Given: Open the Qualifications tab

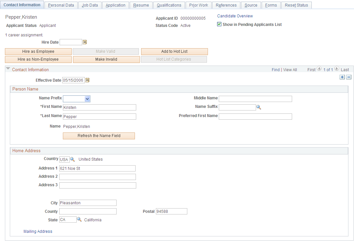Looking at the screenshot, I should pos(169,5).
